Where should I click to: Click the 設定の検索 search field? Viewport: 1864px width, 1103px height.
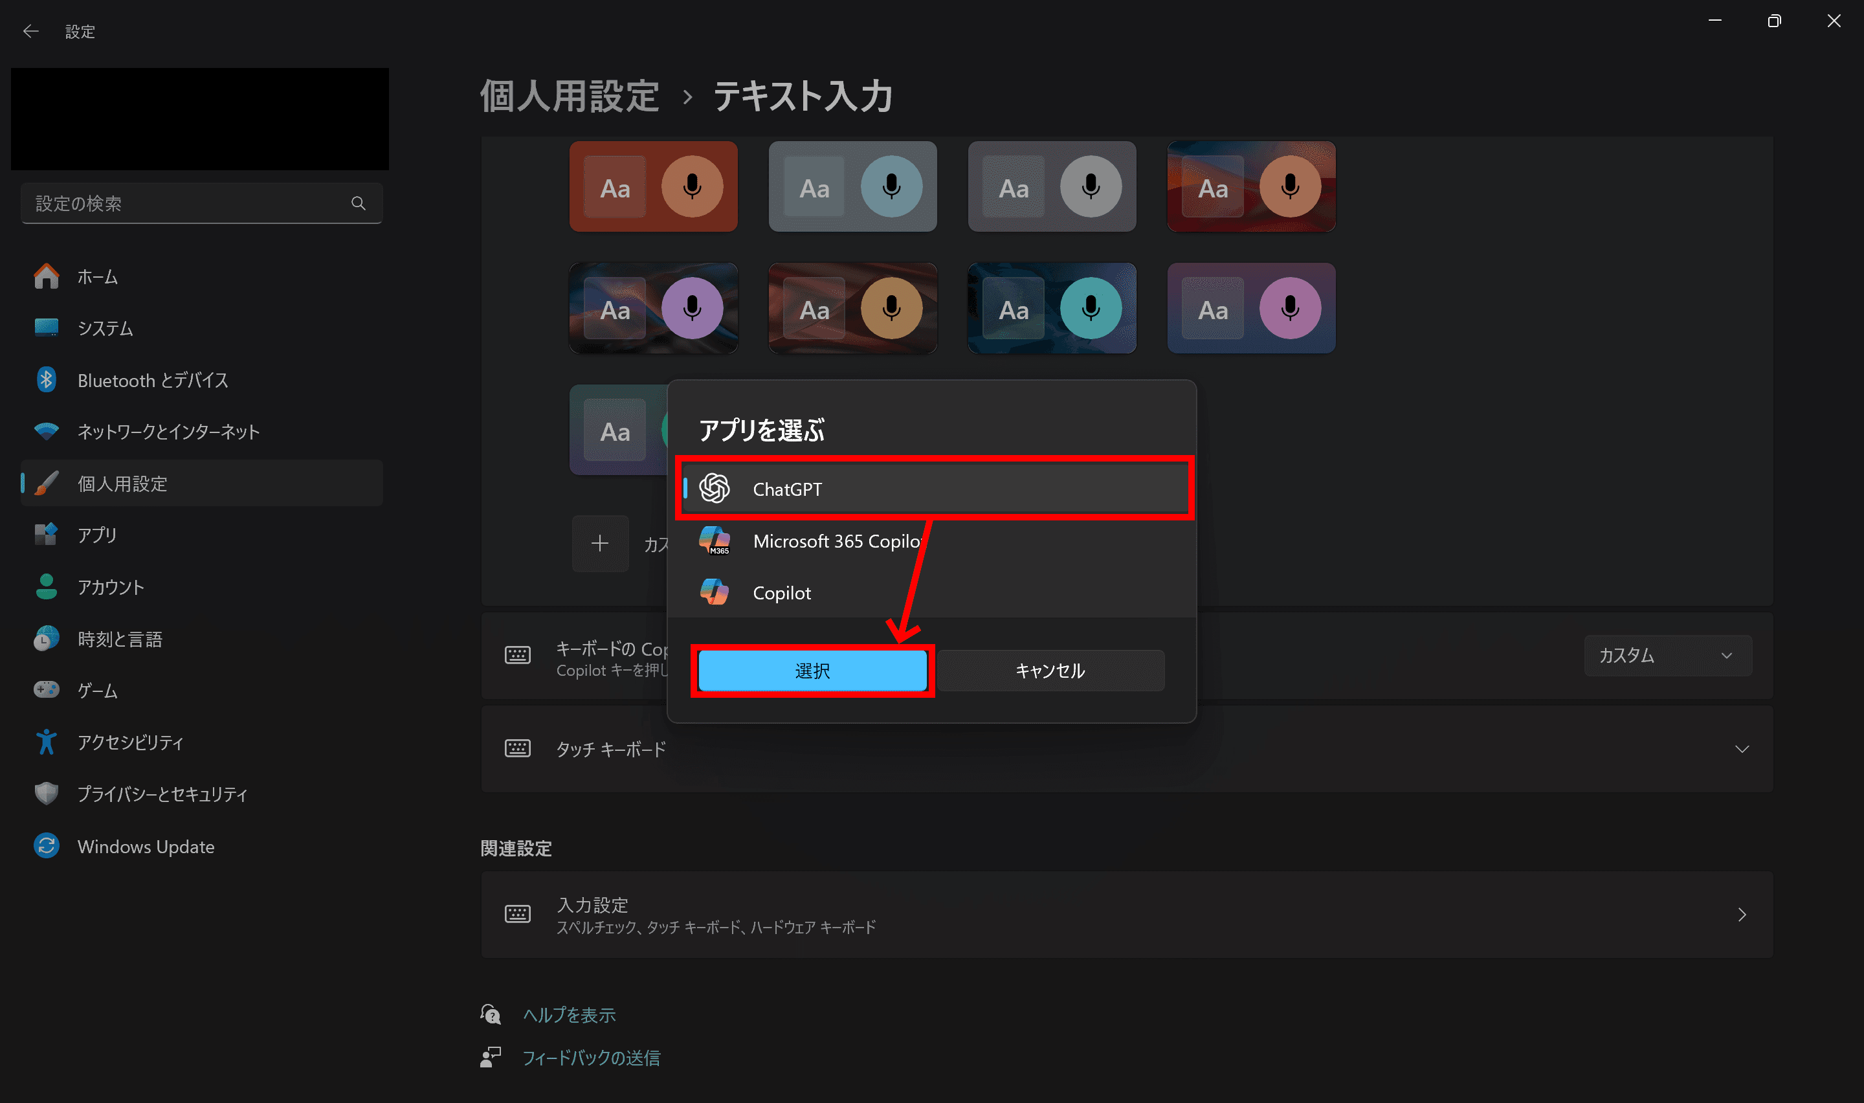201,203
